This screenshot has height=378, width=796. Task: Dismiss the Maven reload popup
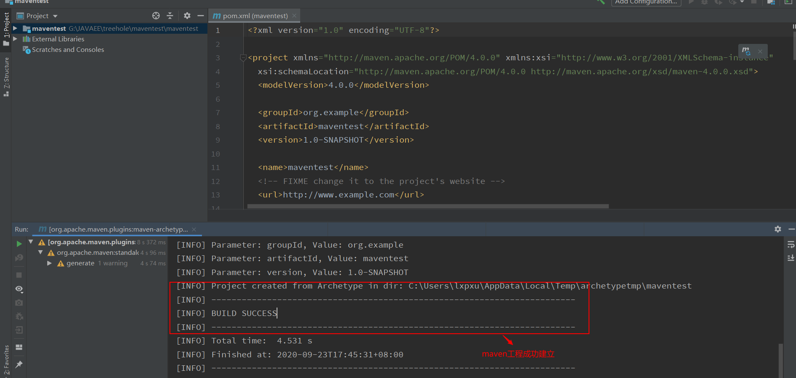click(x=760, y=51)
